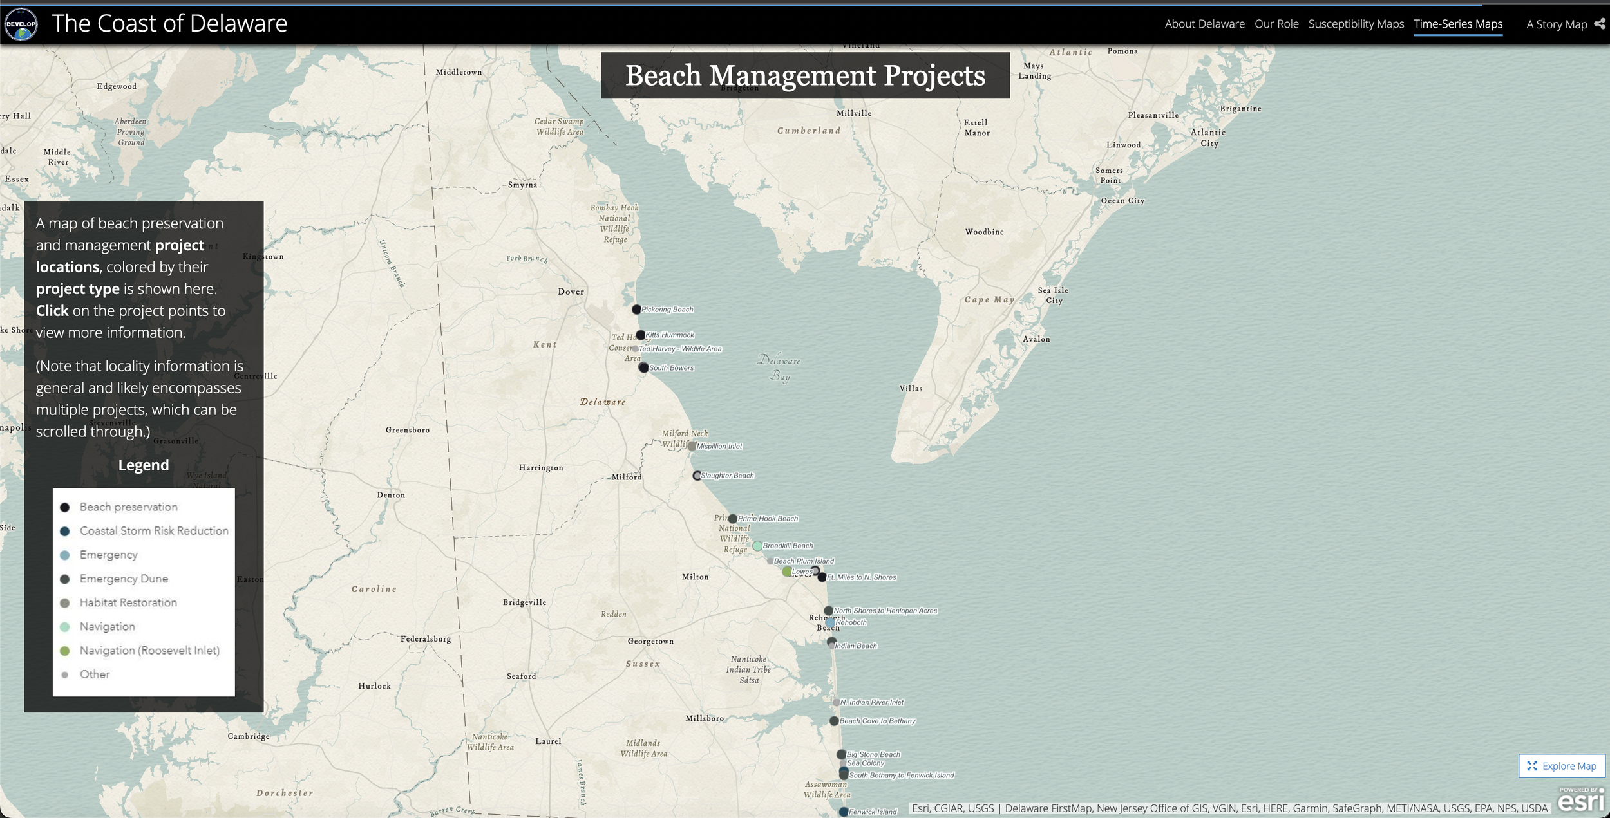Switch to the Susceptibility Maps tab
The image size is (1610, 818).
(1358, 24)
